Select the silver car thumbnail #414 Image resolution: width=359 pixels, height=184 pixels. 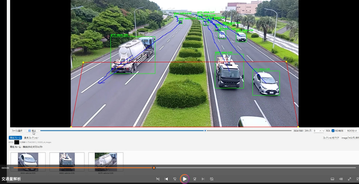[x=28, y=162]
